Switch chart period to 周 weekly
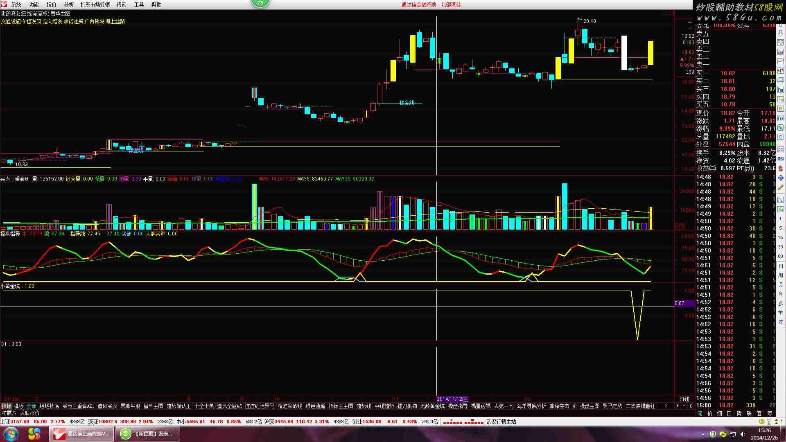Image resolution: width=786 pixels, height=442 pixels. [x=781, y=275]
